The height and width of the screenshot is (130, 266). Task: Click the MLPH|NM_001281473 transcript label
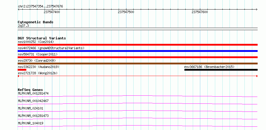(x=33, y=116)
